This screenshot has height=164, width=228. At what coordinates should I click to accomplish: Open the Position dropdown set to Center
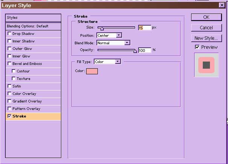coord(109,35)
